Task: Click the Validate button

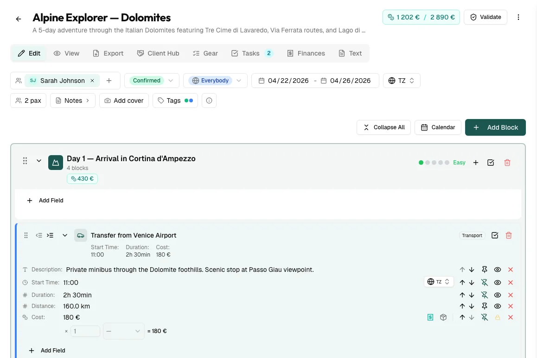Action: pos(485,17)
